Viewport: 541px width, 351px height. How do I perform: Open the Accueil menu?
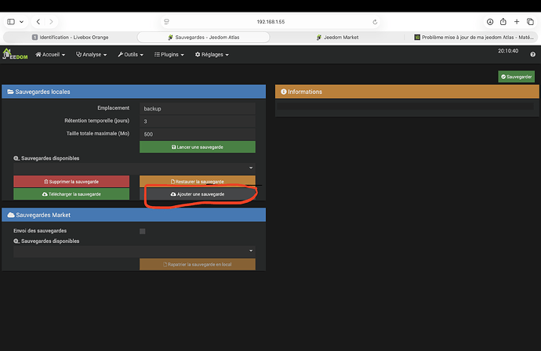50,55
